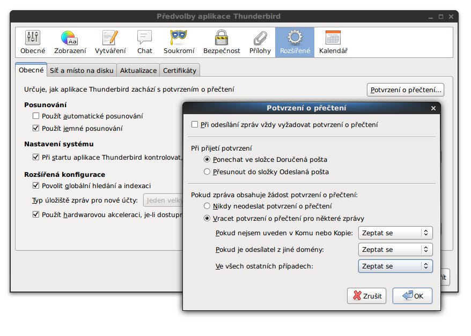
Task: Open the Zobrazení display preferences icon
Action: click(x=70, y=42)
